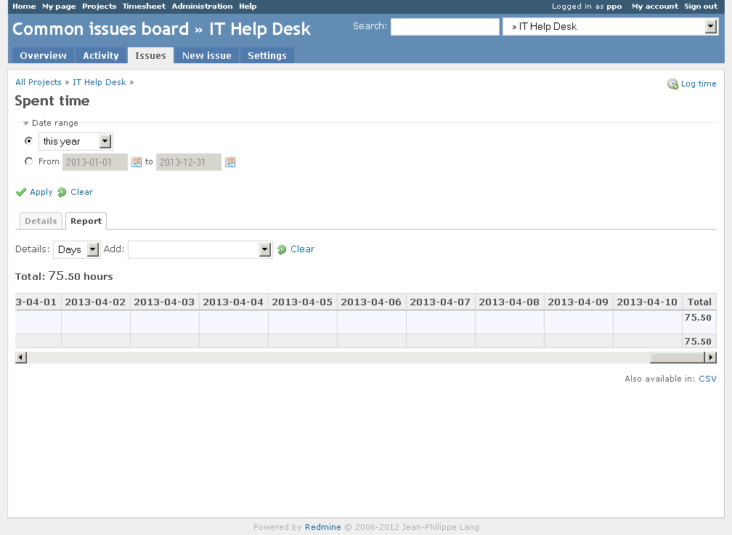The image size is (732, 535).
Task: Click the horizontal scrollbar left arrow
Action: tap(21, 358)
